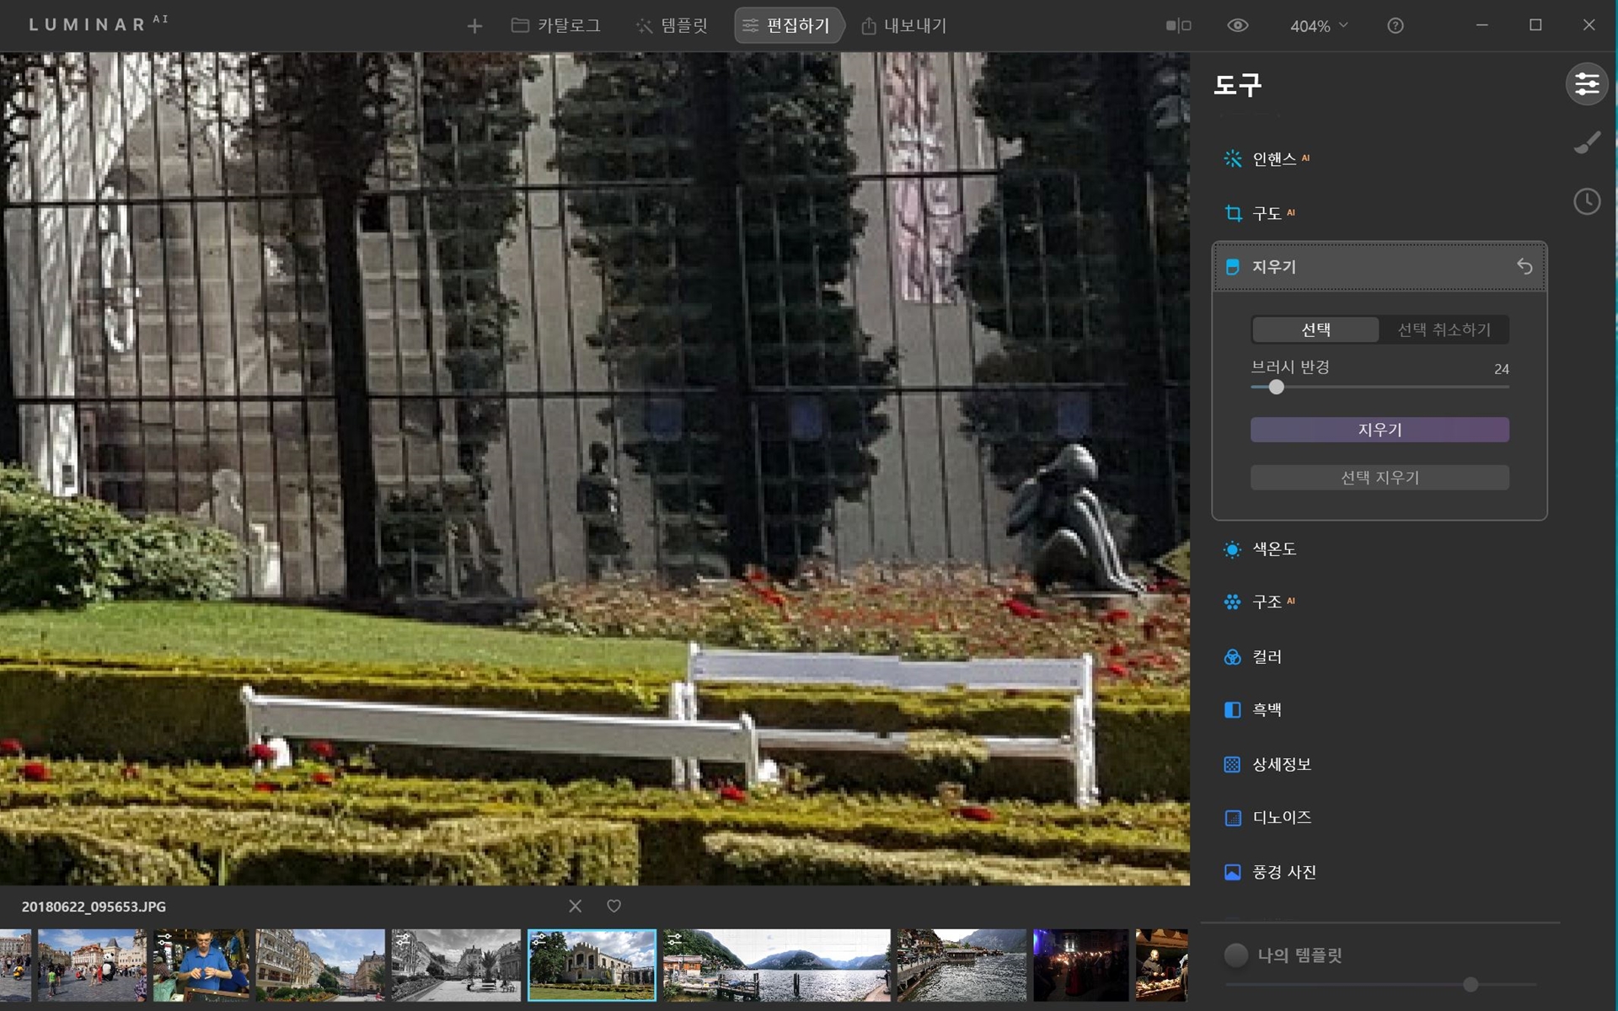Toggle the eye preview icon
Screen dimensions: 1618x1011
[1237, 26]
